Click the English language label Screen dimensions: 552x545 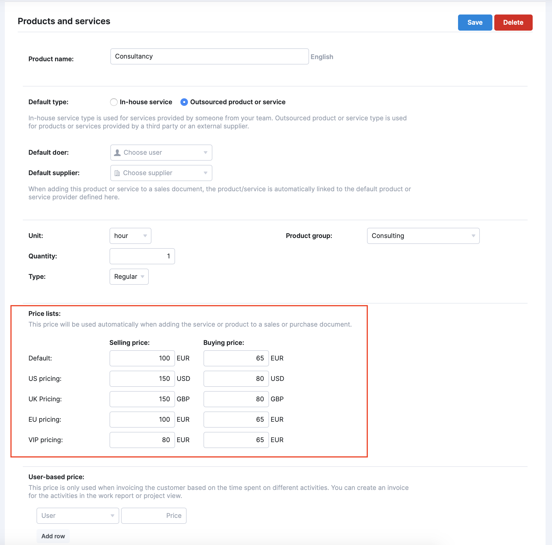[x=322, y=57]
